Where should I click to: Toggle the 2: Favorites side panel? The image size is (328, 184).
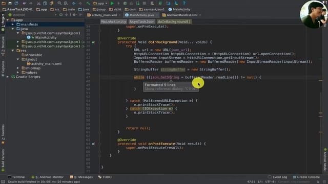(3, 134)
